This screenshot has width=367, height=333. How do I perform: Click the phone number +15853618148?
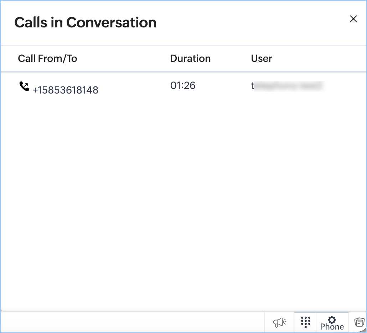pyautogui.click(x=65, y=90)
